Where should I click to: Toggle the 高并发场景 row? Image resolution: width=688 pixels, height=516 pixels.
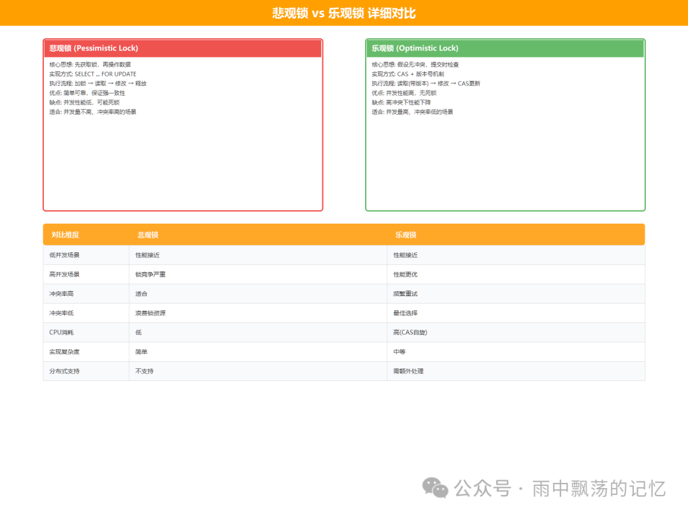tap(62, 274)
